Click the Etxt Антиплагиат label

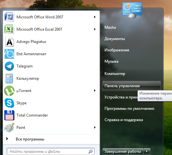(x=31, y=54)
